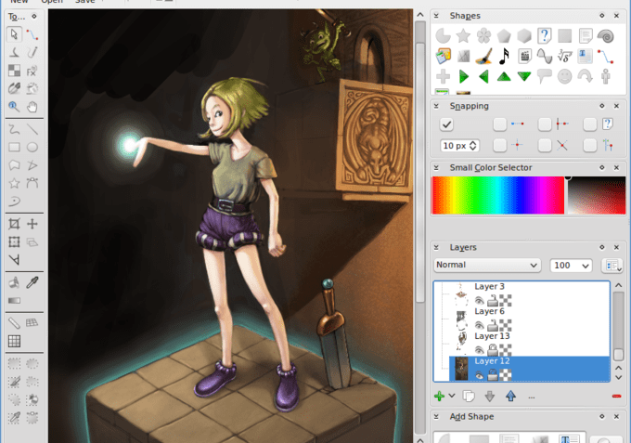The image size is (631, 443).
Task: Open the layer opacity 100 dropdown
Action: click(571, 266)
